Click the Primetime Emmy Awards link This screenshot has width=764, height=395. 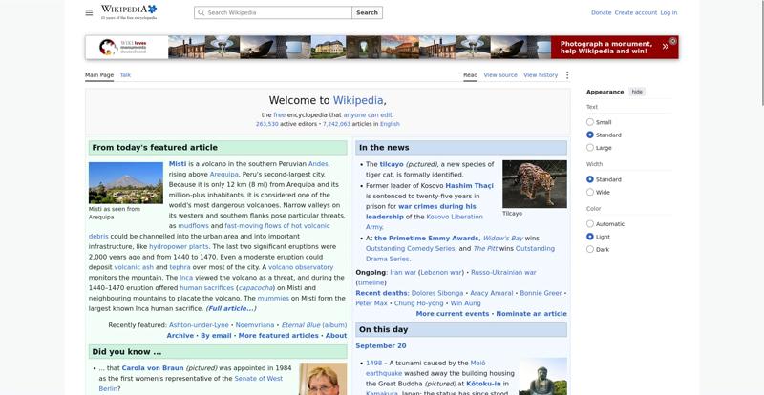point(426,239)
